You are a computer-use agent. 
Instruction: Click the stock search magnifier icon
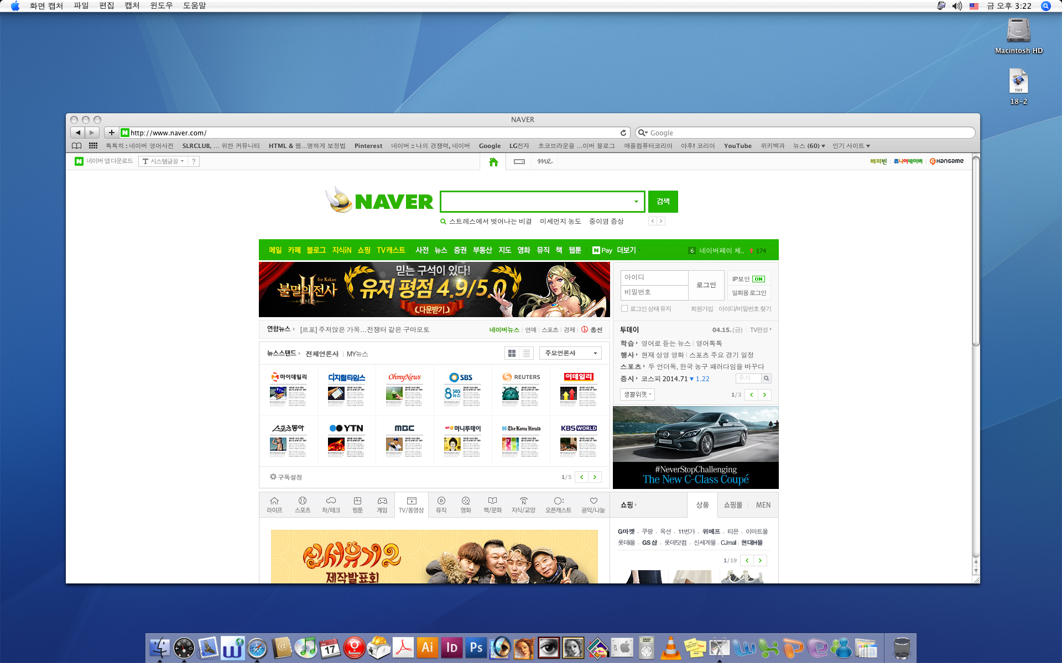point(766,378)
